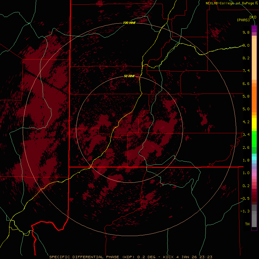Select the 6.6 scale value
259x259 pixels.
pyautogui.click(x=246, y=83)
